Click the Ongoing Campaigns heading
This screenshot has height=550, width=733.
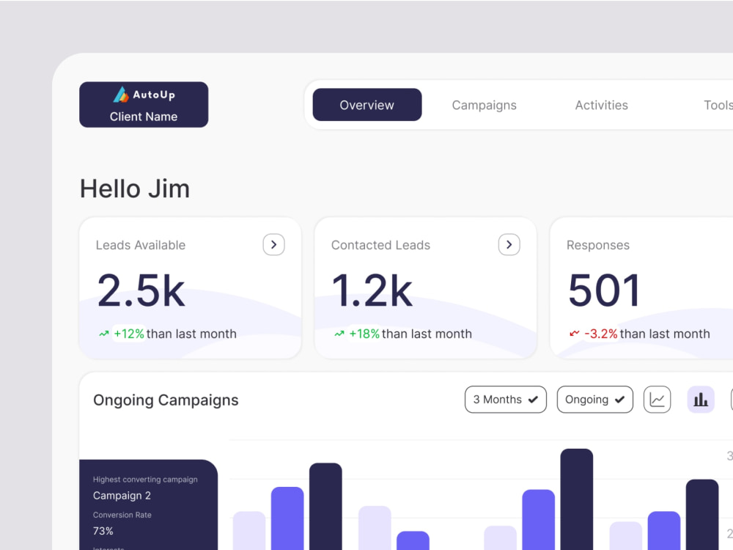point(166,400)
